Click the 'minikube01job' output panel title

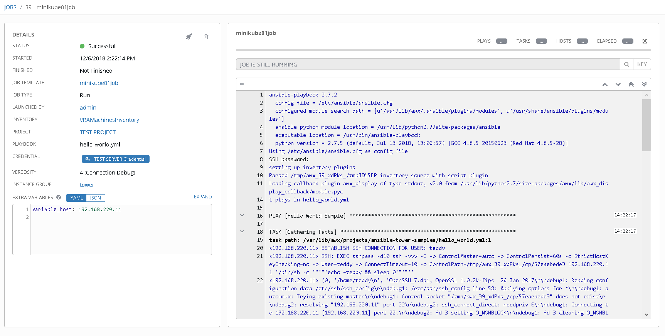pos(256,33)
